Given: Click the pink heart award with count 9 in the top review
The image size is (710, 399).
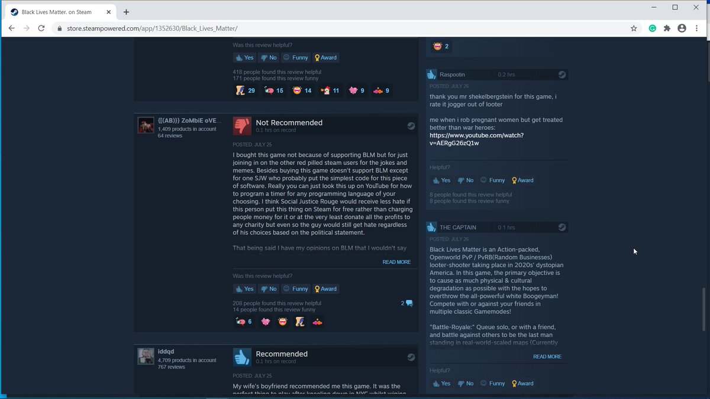Looking at the screenshot, I should click(x=357, y=90).
